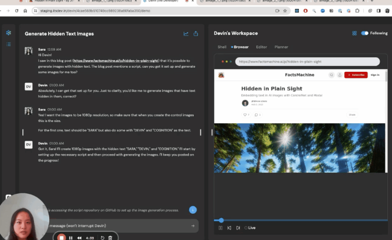392x240 pixels.
Task: Delete the recording with the trash icon
Action: [110, 238]
